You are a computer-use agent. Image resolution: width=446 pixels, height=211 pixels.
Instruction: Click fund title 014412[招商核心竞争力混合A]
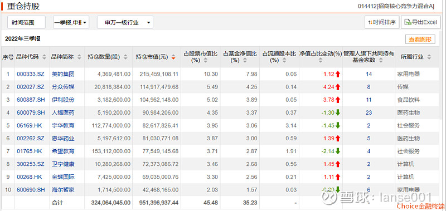pyautogui.click(x=396, y=6)
